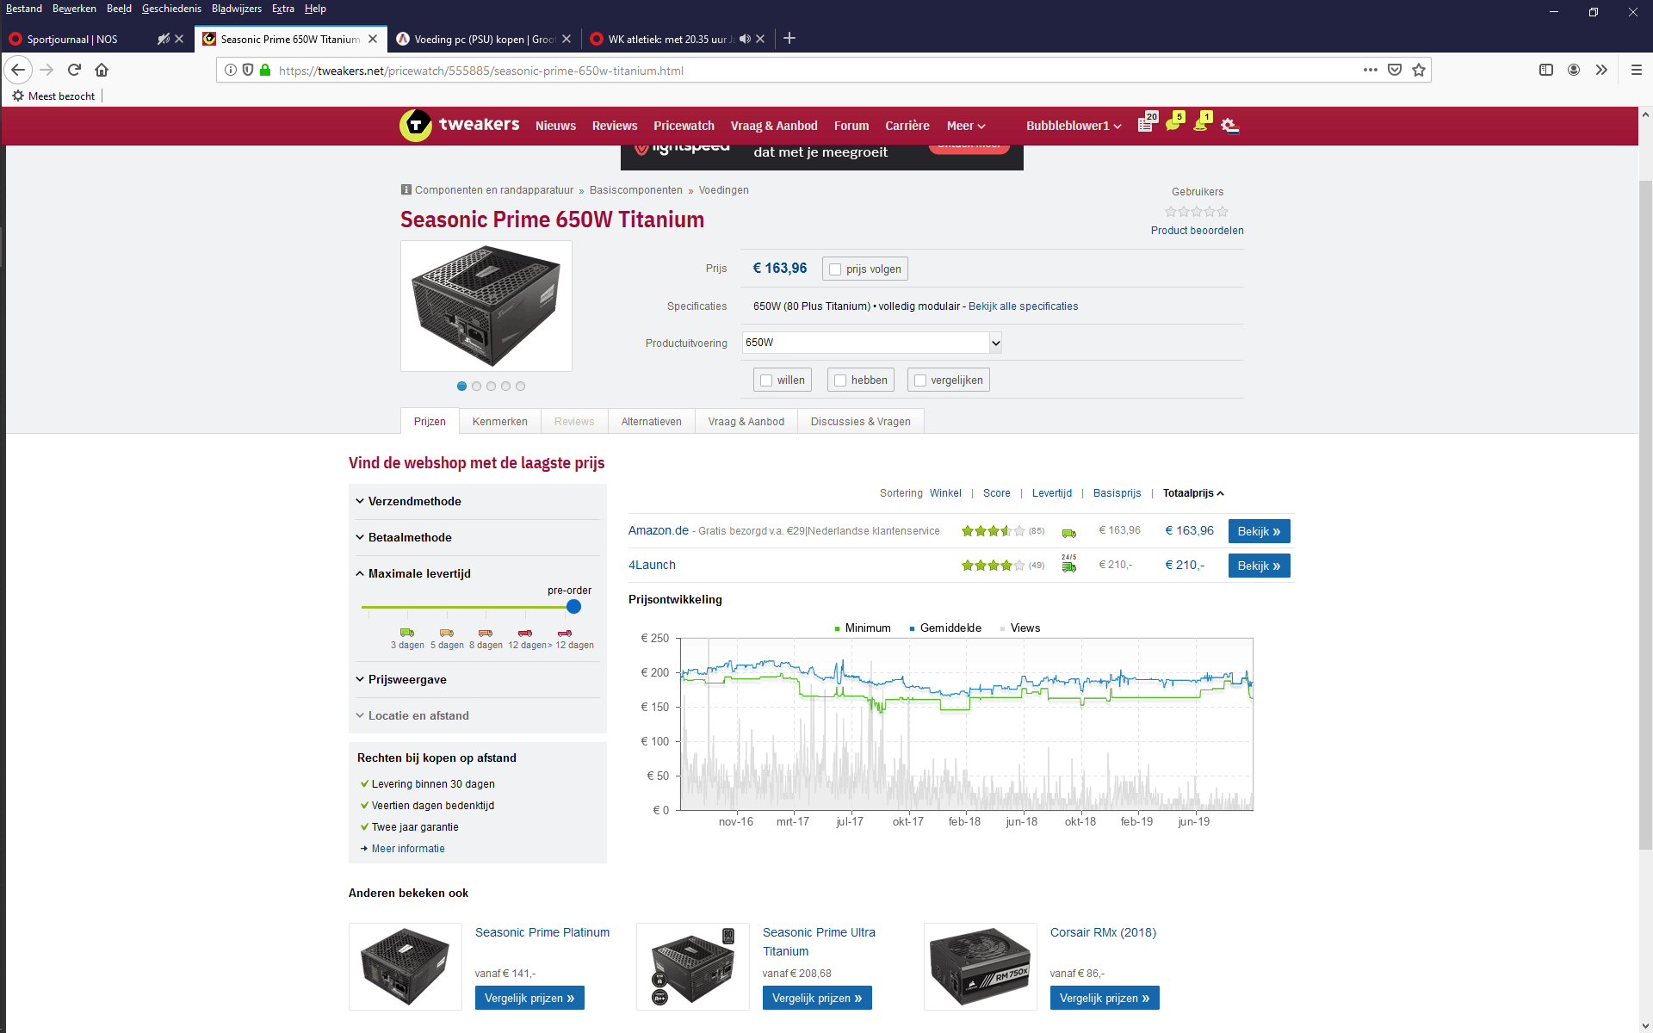Open messages icon with badge 5
Screen dimensions: 1653x1033
click(1174, 122)
